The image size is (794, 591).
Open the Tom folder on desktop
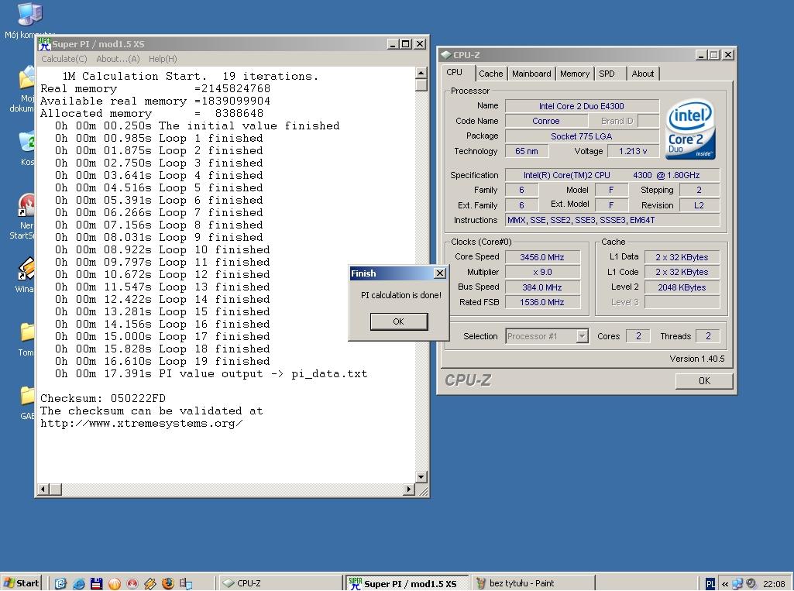pyautogui.click(x=27, y=332)
